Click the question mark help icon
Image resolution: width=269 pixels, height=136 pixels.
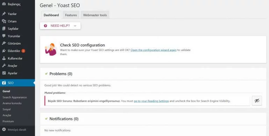(45, 26)
